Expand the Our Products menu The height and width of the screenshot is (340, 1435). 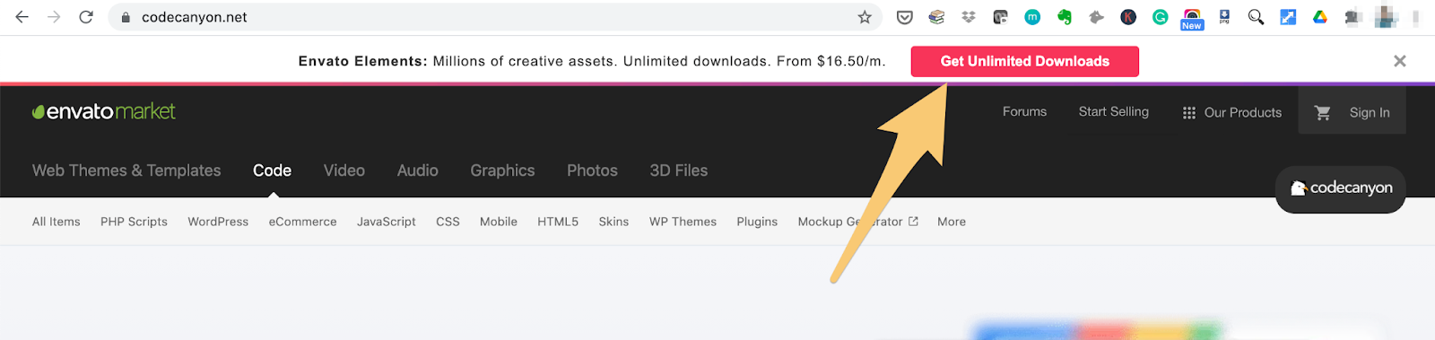coord(1232,112)
